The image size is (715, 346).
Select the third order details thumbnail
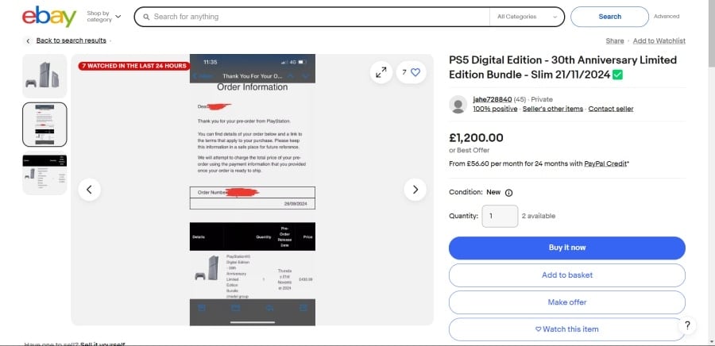click(44, 173)
